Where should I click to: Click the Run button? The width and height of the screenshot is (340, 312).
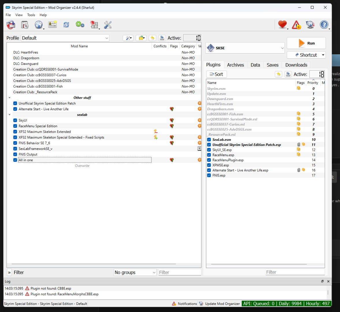(306, 43)
